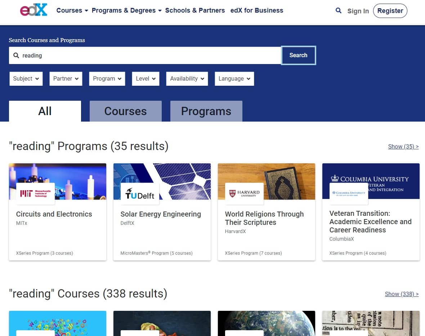Click "MicroMasters Program (5 courses)" text
Screen dimensions: 425x336
tap(156, 253)
